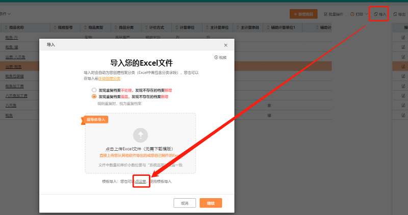
Task: Click the 点这里 template import link
Action: tap(141, 181)
